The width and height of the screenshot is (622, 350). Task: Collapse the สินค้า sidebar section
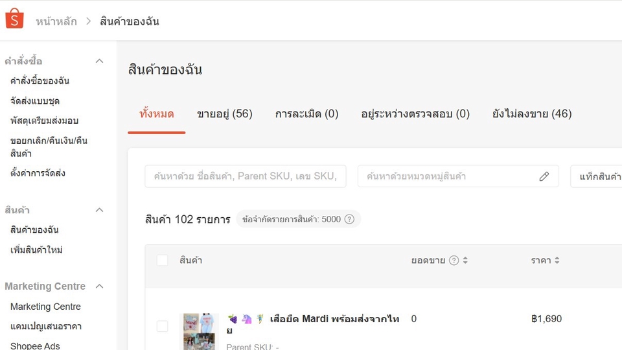(x=100, y=210)
